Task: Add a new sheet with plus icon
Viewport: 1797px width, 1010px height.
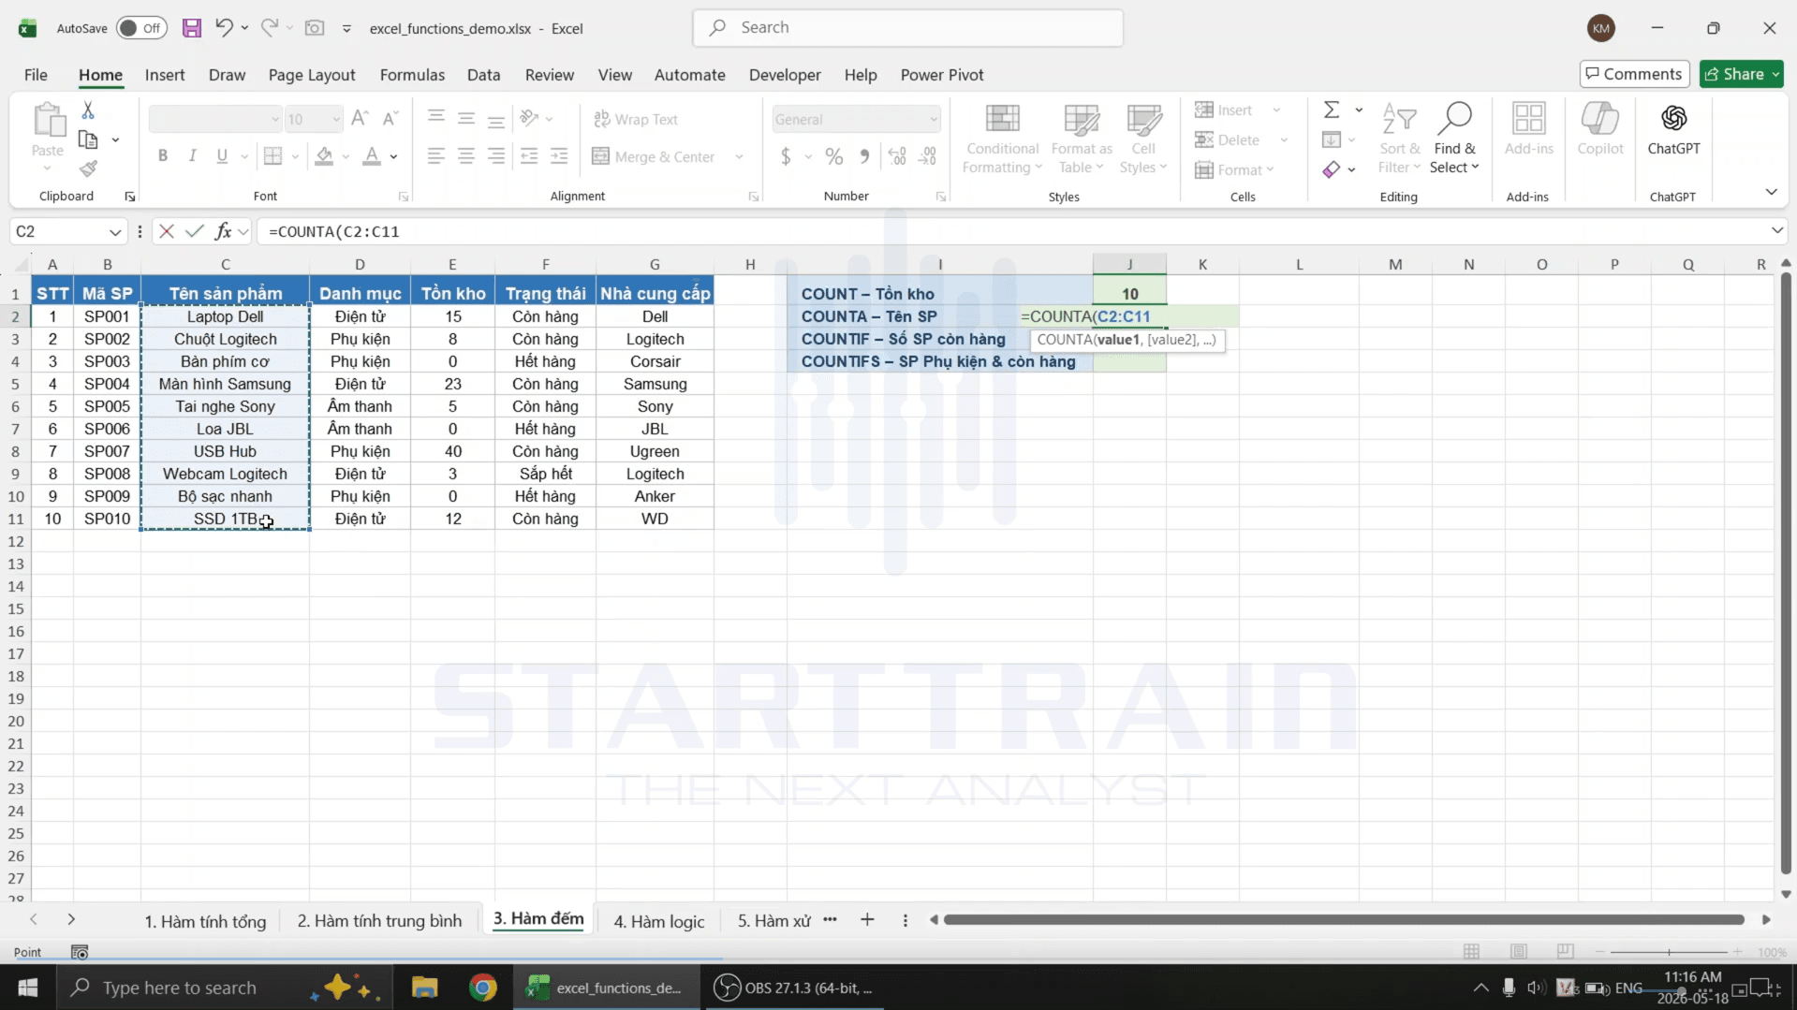Action: (867, 920)
